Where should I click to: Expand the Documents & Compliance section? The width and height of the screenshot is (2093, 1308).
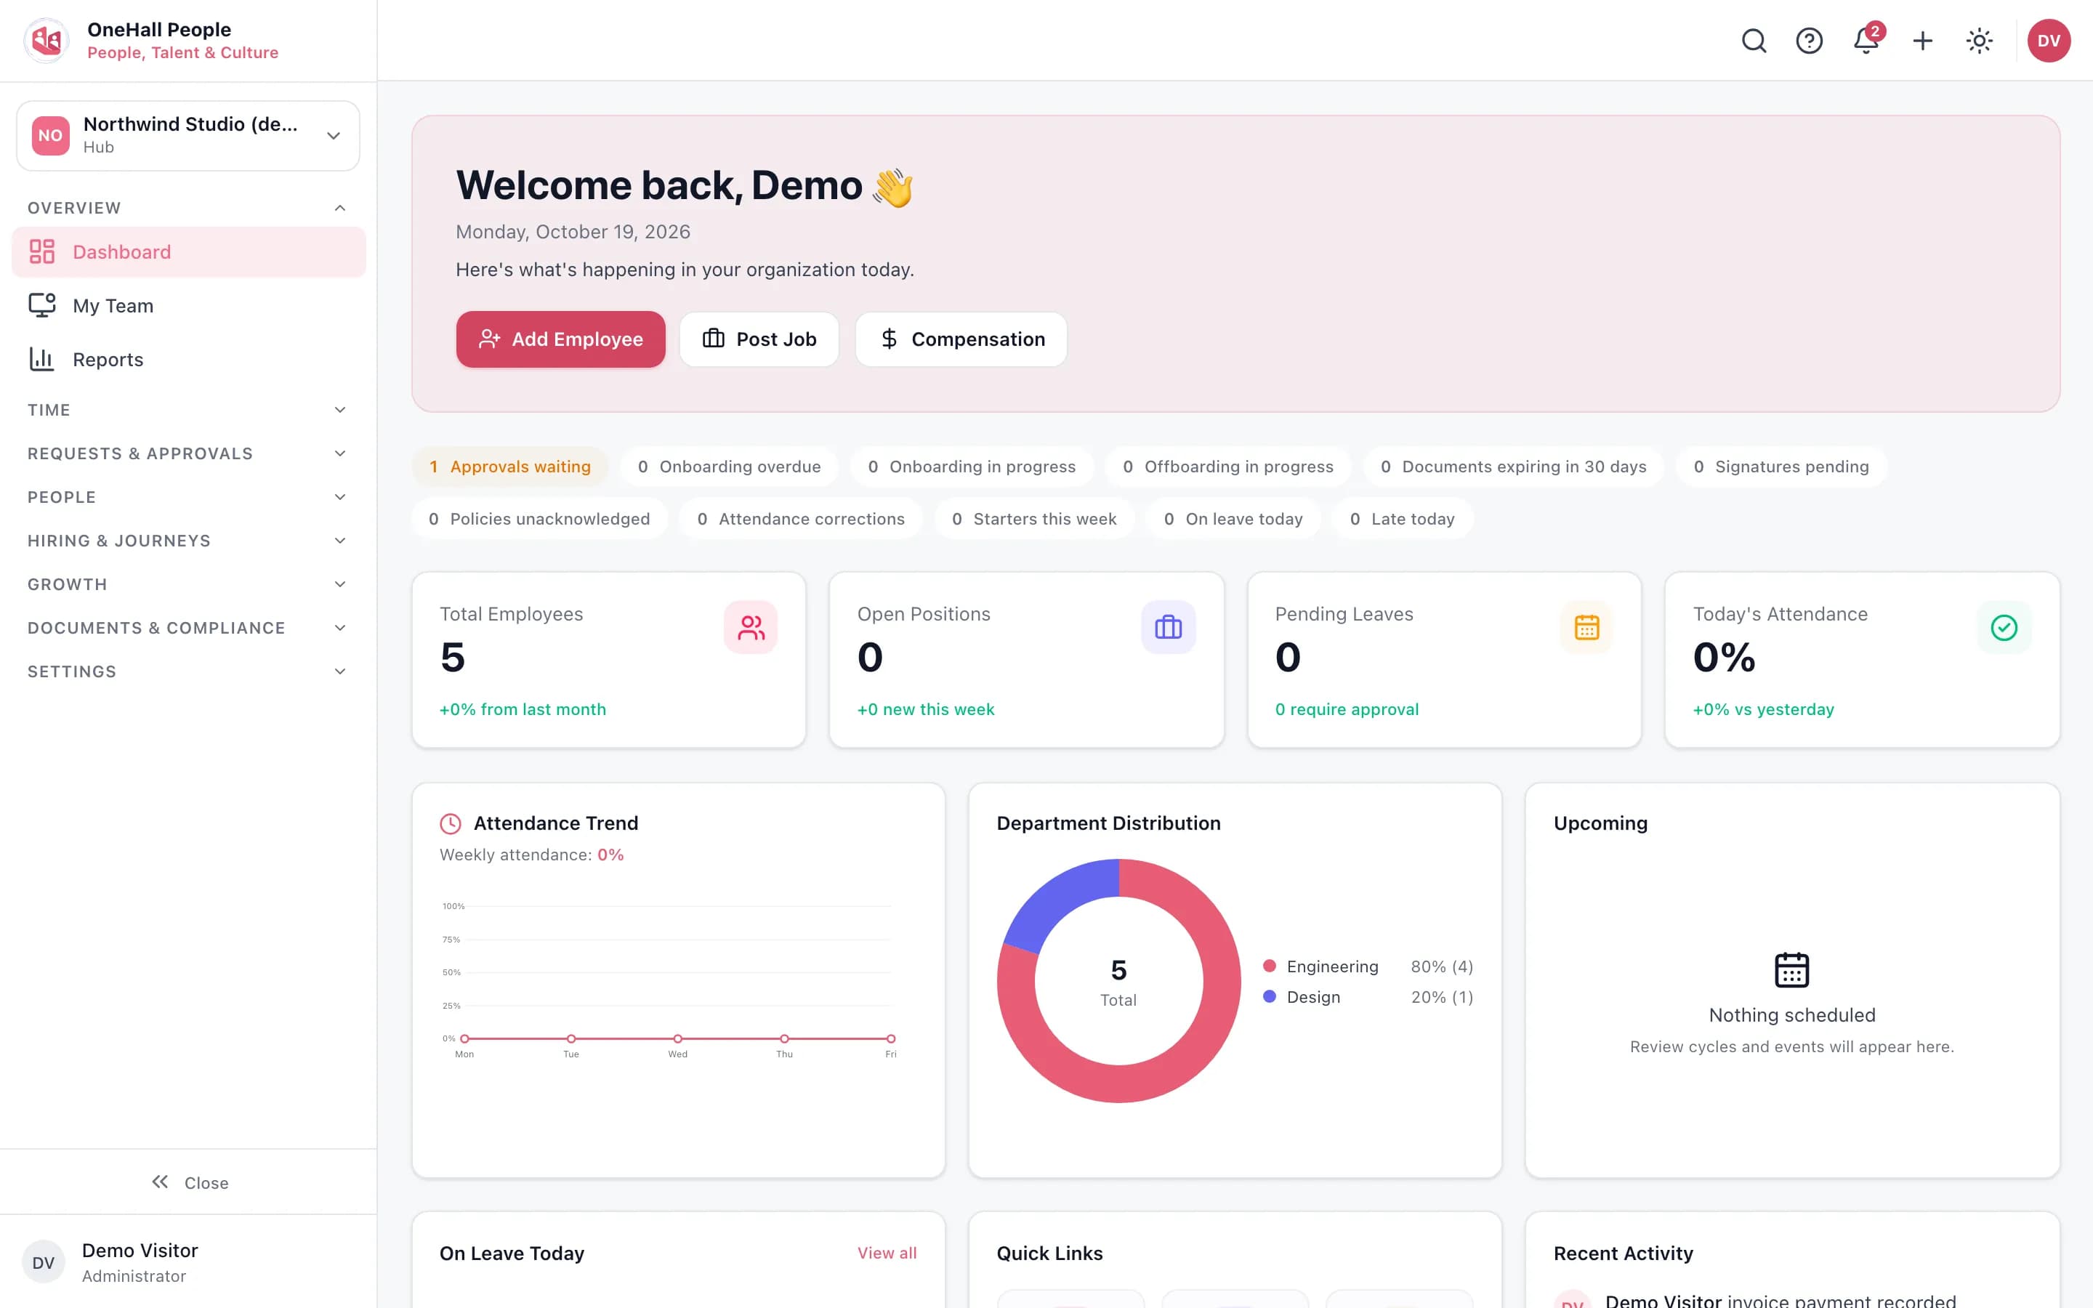[187, 628]
